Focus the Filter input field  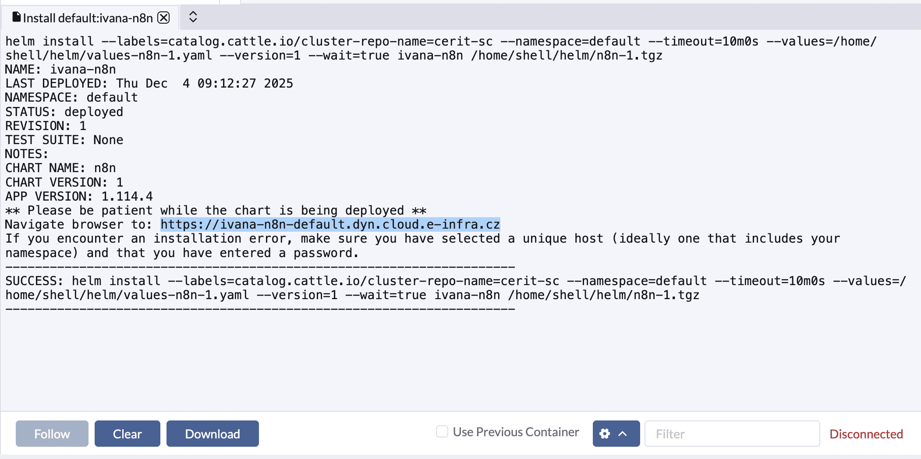(x=732, y=434)
